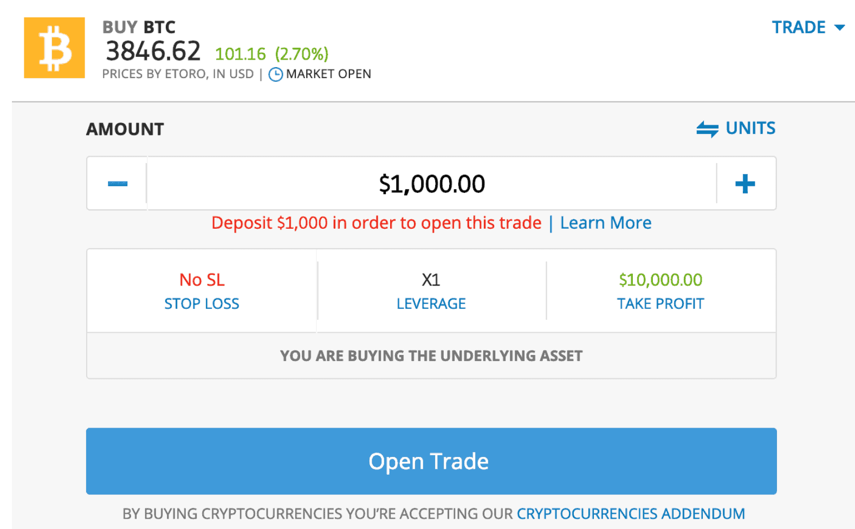The image size is (855, 529).
Task: Open the CRYPTOCURRENCIES ADDENDUM link
Action: click(x=631, y=513)
